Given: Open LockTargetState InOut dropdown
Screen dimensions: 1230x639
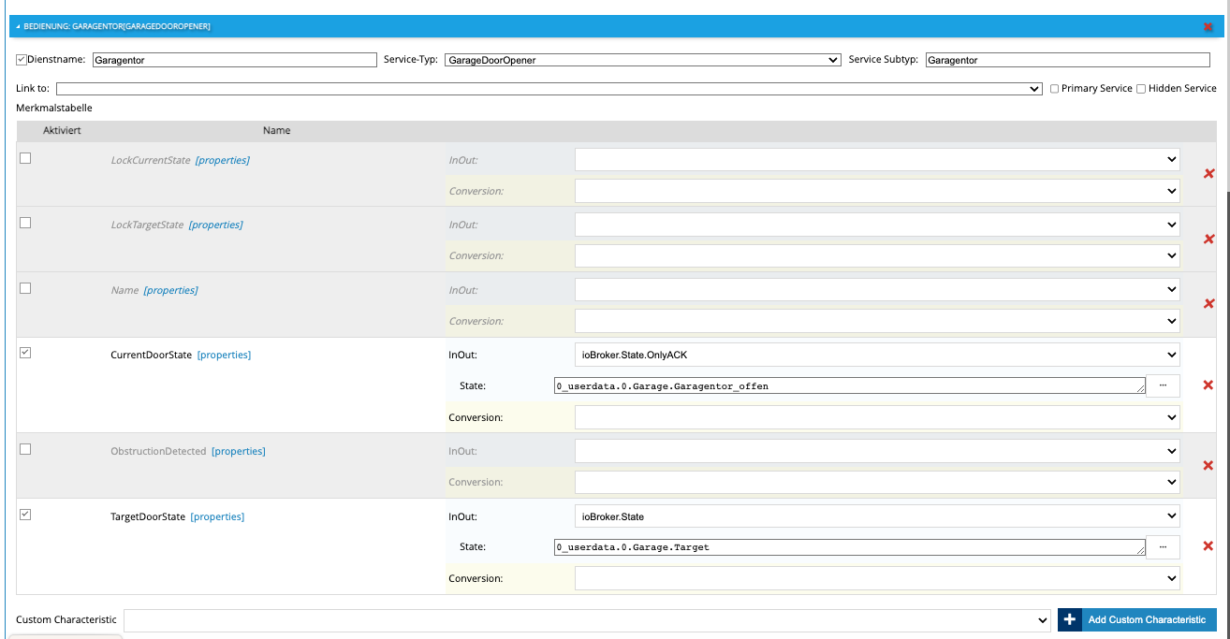Looking at the screenshot, I should tap(877, 225).
